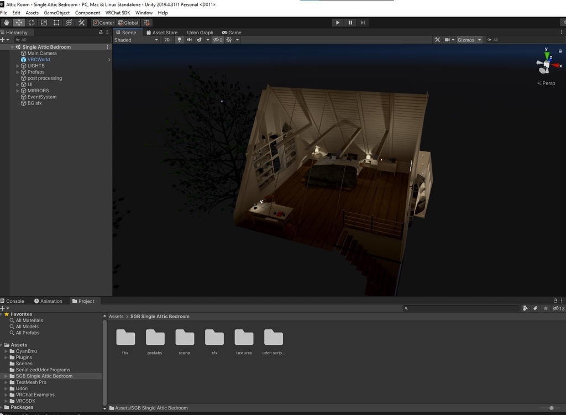Expand the LIGHTS object in Hierarchy

coord(18,65)
